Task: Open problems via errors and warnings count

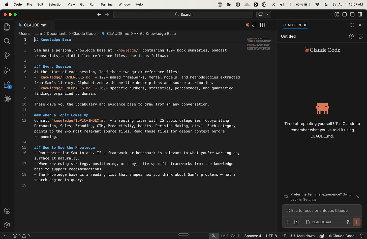Action: click(21, 236)
